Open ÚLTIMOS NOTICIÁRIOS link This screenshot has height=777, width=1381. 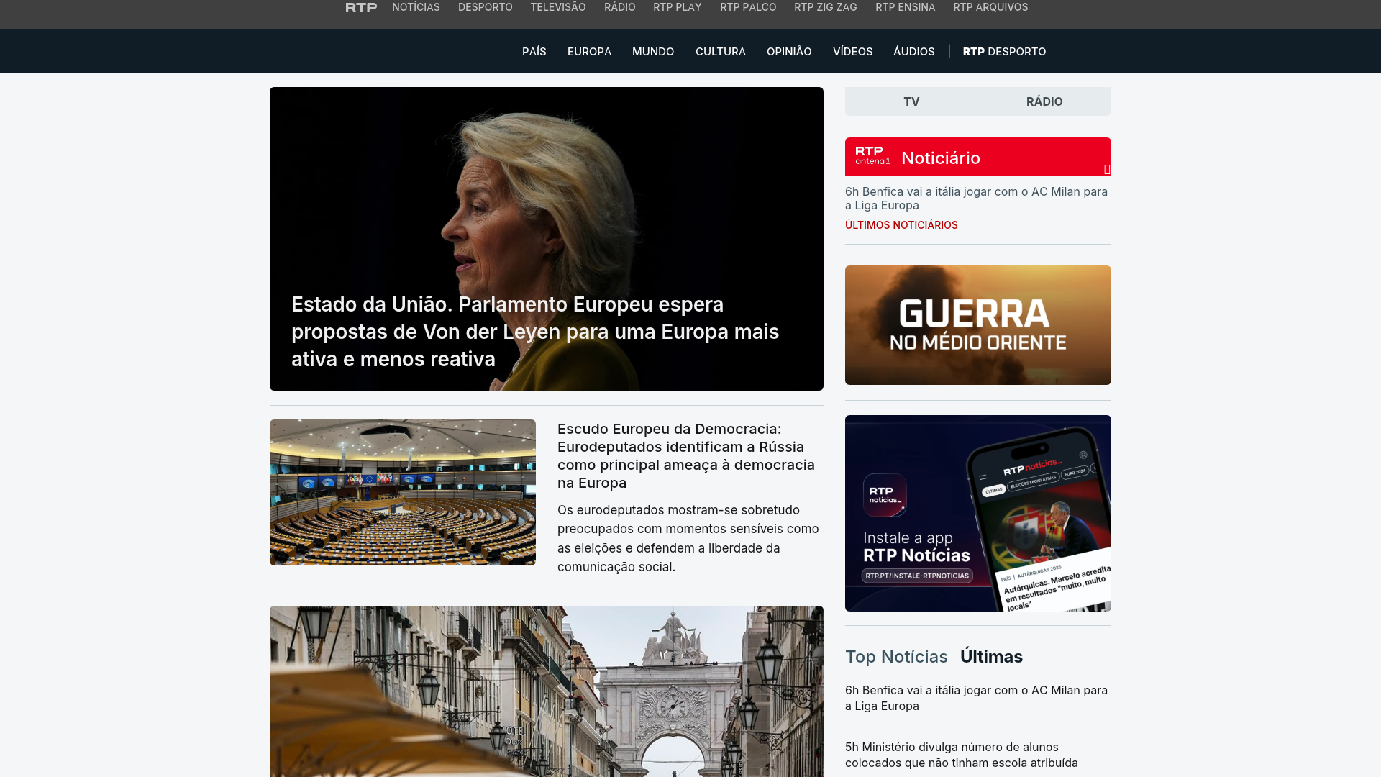tap(901, 225)
